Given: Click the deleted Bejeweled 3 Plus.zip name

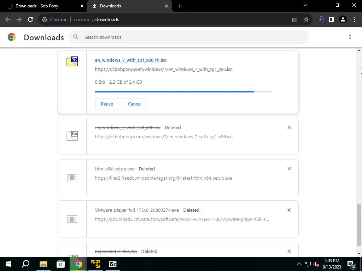Looking at the screenshot, I should point(116,251).
